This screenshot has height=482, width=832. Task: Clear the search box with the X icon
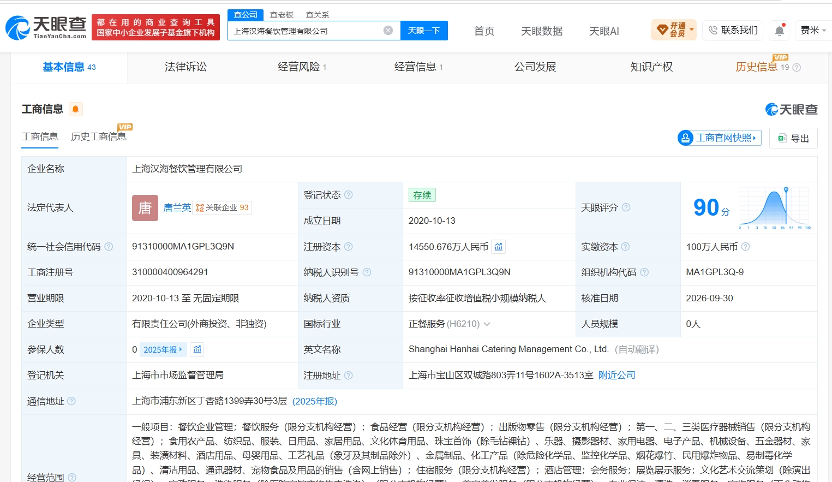388,31
